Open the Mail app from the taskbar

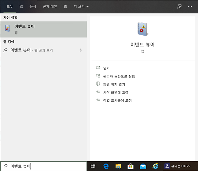(x=143, y=166)
